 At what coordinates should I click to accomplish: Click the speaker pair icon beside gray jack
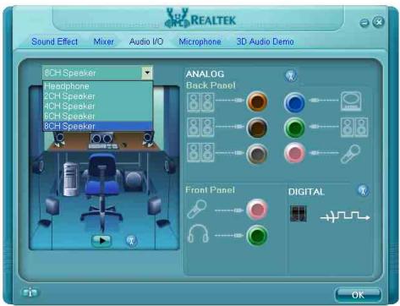[200, 152]
